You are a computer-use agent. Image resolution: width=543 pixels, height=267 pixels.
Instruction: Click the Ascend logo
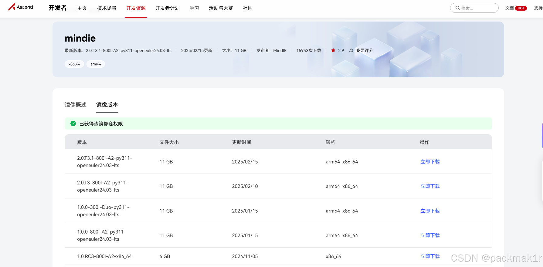pyautogui.click(x=21, y=7)
